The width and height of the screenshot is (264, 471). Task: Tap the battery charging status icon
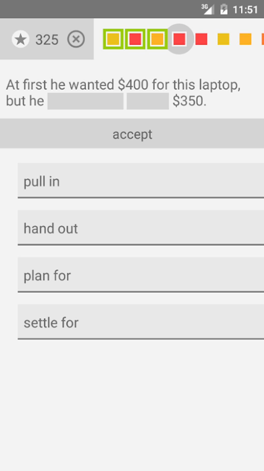point(224,9)
